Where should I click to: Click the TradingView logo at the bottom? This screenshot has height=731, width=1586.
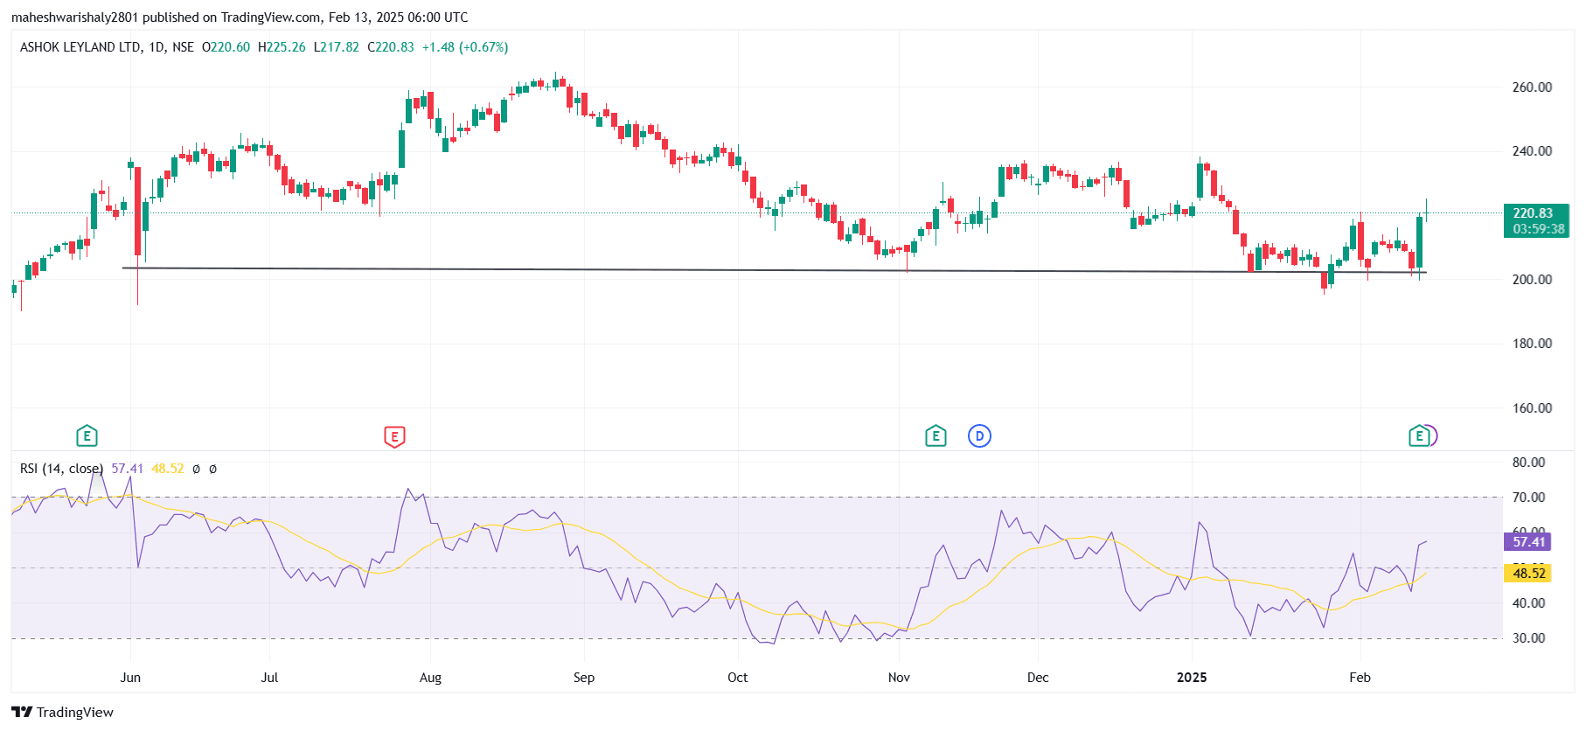62,712
